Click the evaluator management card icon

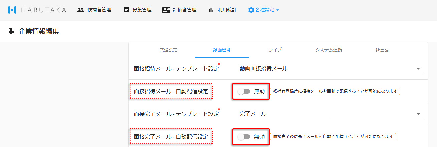pos(166,10)
